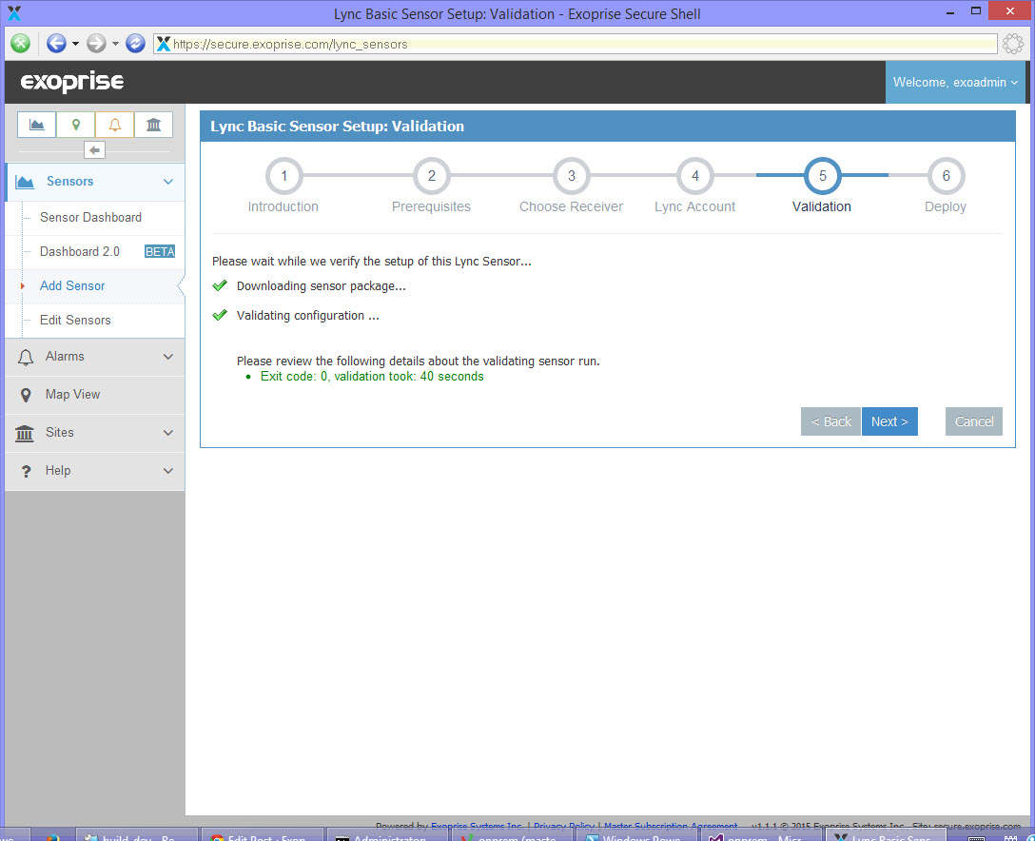Go to step 4 Lync Account
1035x841 pixels.
click(694, 176)
